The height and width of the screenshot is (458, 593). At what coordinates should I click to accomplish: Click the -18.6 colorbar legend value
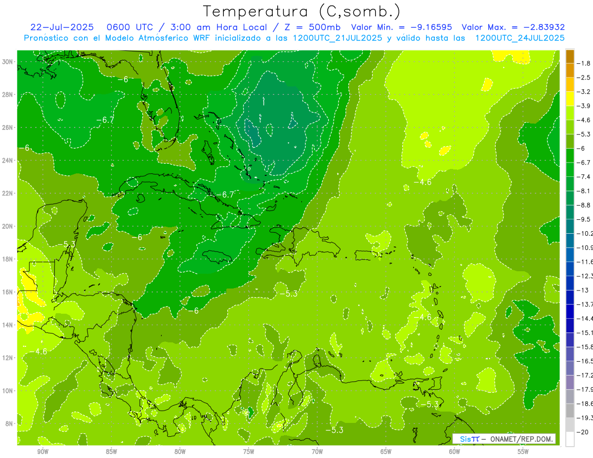click(x=585, y=404)
